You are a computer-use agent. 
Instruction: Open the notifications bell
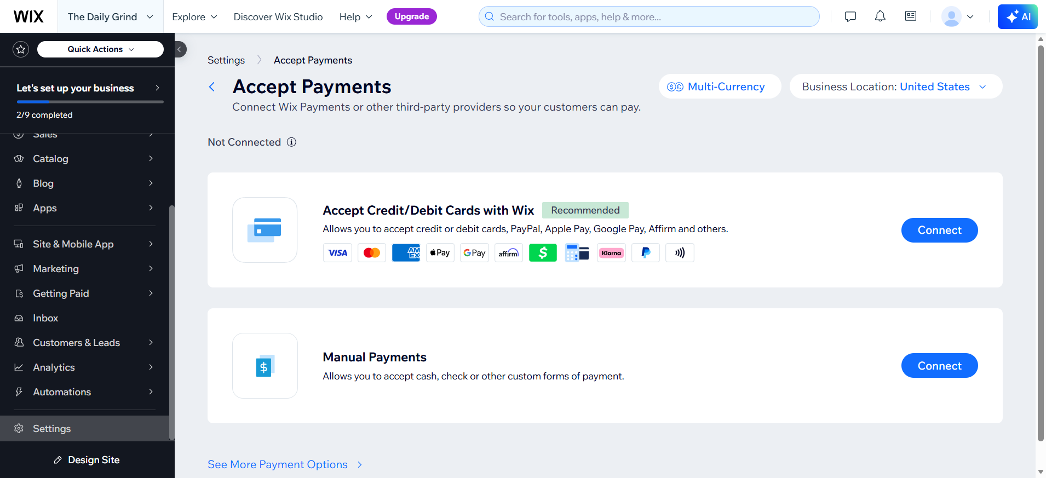pyautogui.click(x=880, y=16)
